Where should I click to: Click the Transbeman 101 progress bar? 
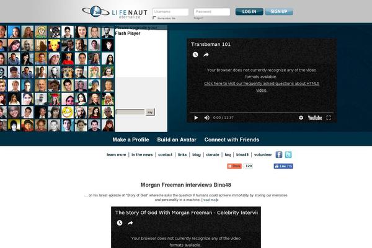[262, 112]
